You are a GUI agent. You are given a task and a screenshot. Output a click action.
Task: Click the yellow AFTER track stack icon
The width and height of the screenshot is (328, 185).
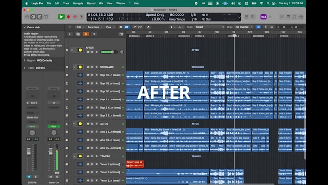pyautogui.click(x=80, y=50)
